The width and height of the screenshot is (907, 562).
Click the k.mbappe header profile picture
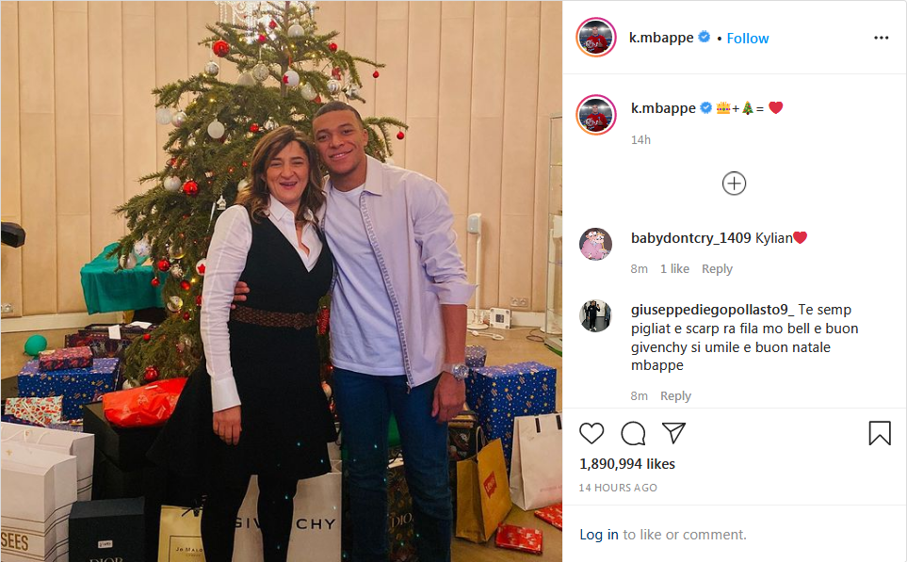click(595, 38)
